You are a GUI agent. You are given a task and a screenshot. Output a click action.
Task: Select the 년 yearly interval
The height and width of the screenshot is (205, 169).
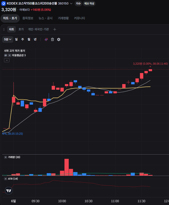(x=35, y=39)
